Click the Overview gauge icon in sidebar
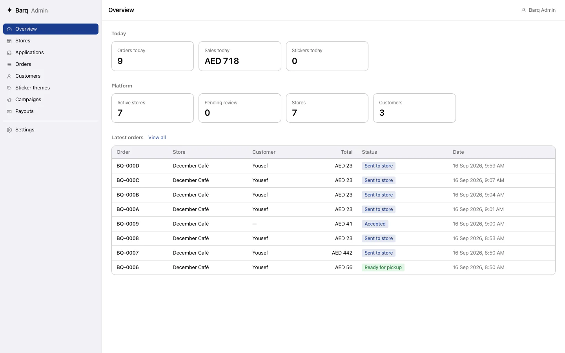This screenshot has width=565, height=353. click(9, 29)
